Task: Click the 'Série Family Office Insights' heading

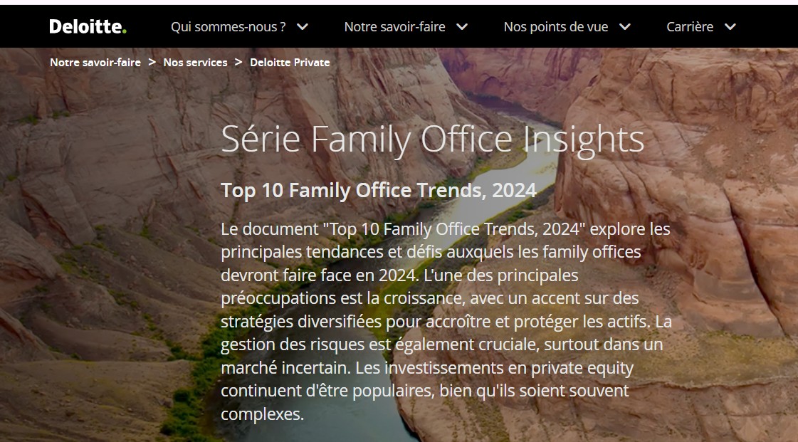Action: click(432, 139)
